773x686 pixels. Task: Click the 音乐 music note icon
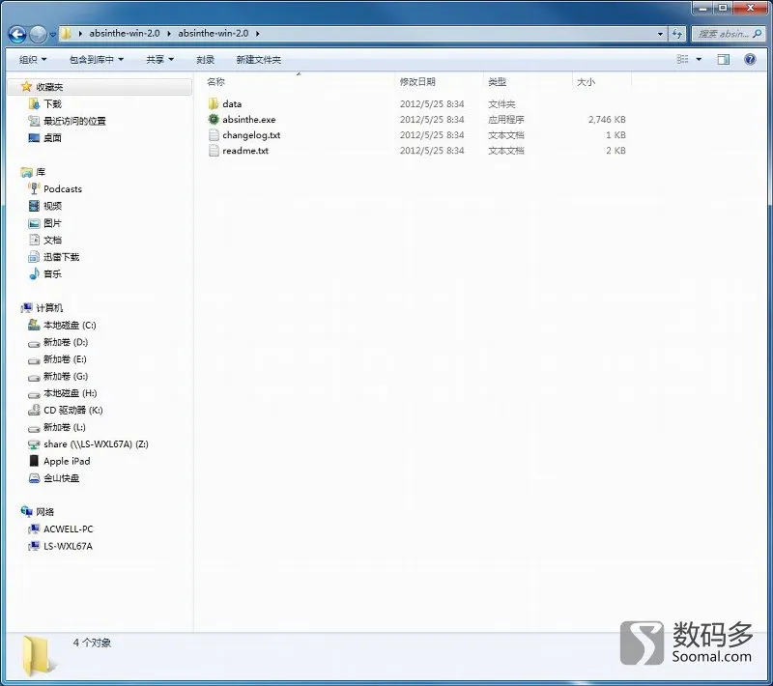click(x=34, y=274)
